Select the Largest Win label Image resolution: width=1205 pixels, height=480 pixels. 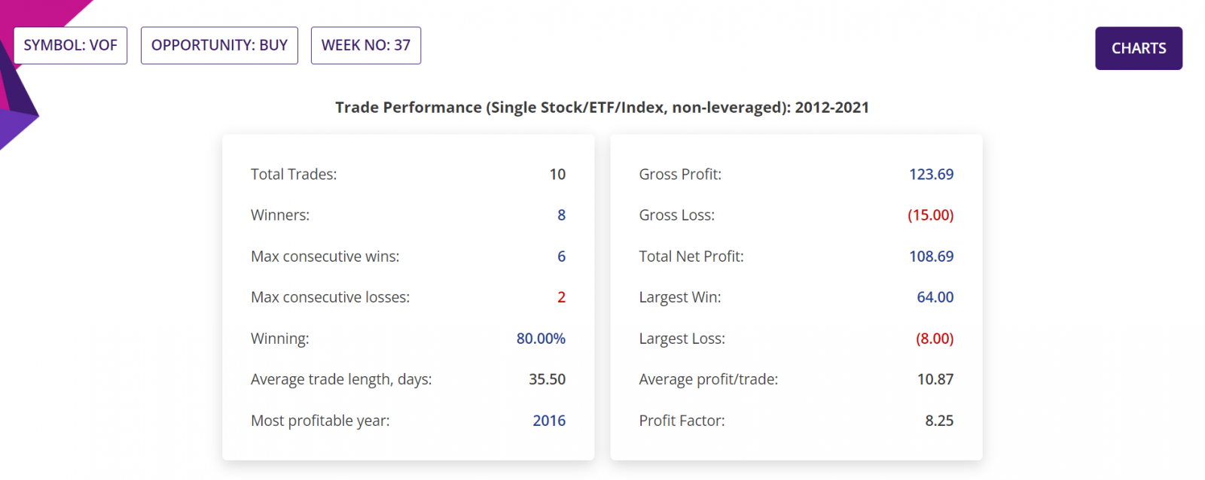click(x=680, y=297)
